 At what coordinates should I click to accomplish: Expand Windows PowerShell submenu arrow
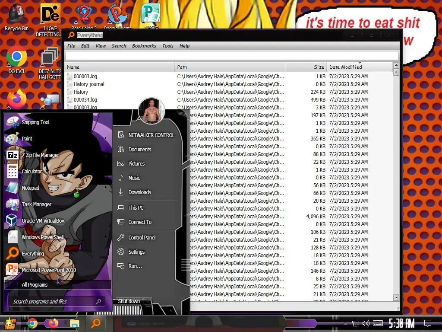point(105,237)
